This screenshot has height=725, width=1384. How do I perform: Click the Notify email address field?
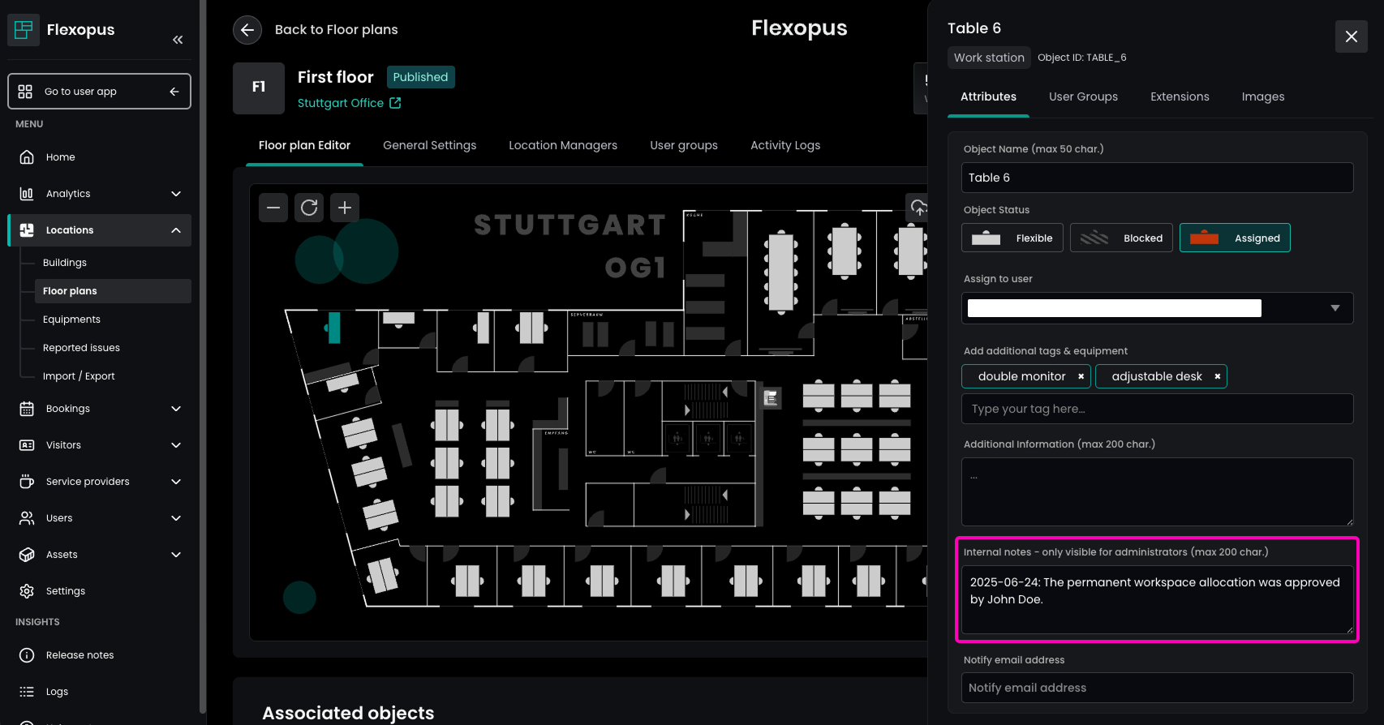point(1157,688)
